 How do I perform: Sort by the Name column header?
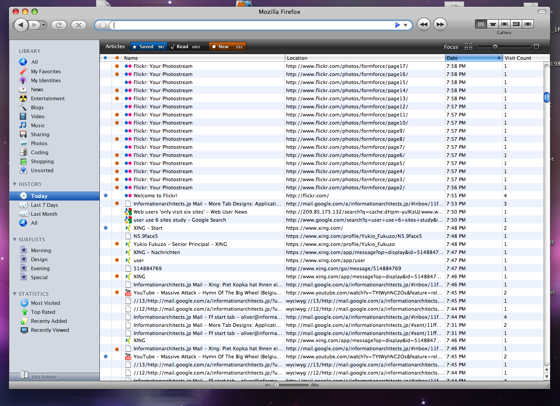pyautogui.click(x=203, y=58)
